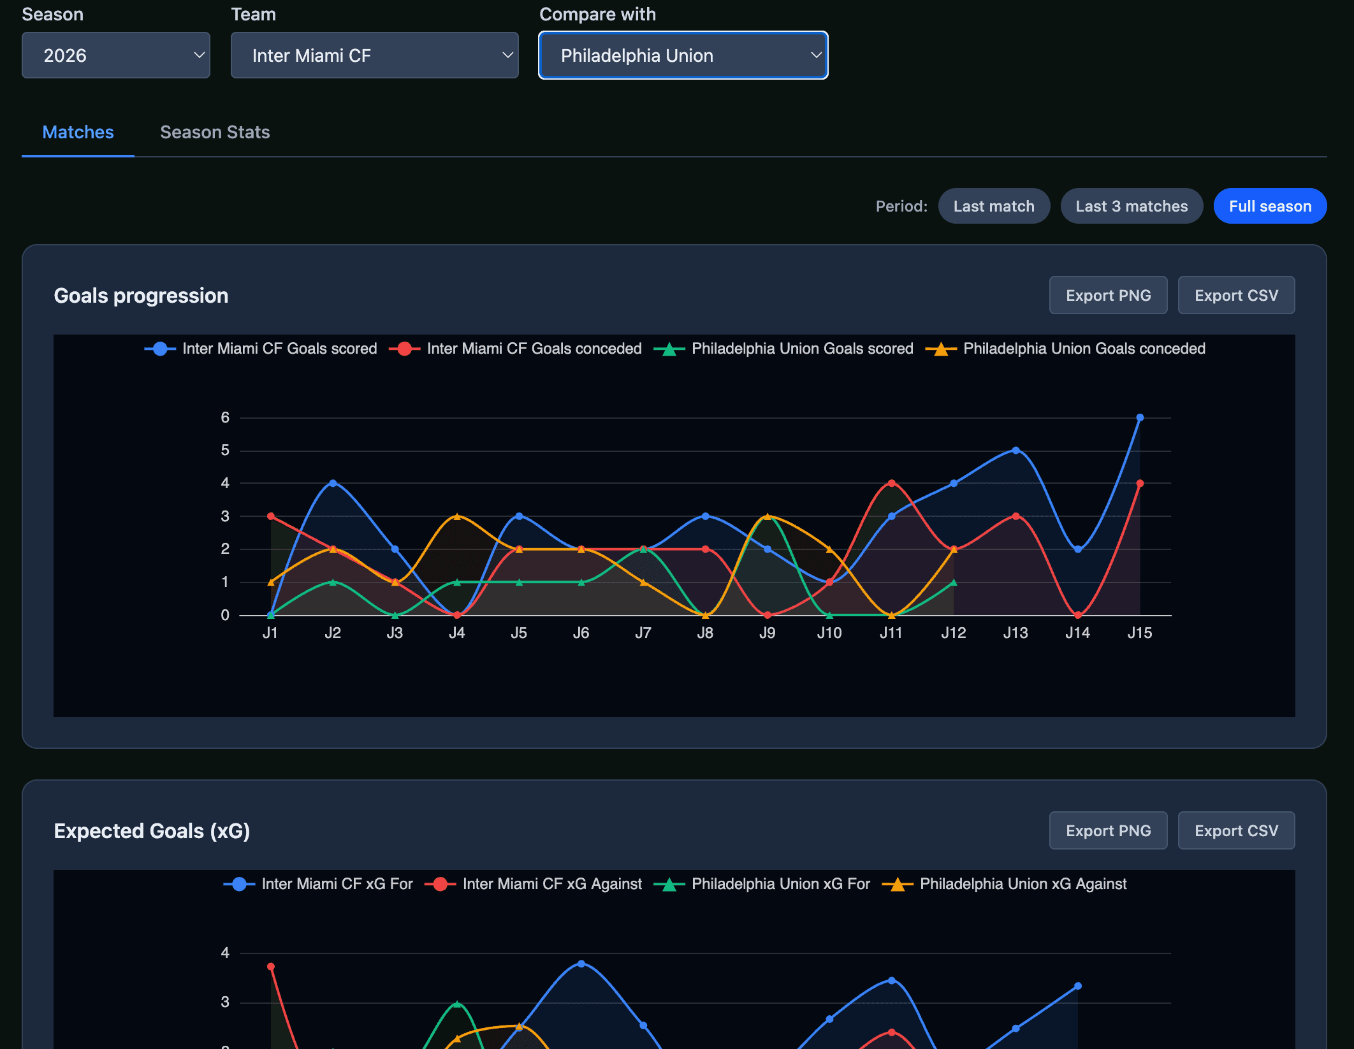Viewport: 1354px width, 1049px height.
Task: Export Goals progression chart as PNG
Action: pos(1108,295)
